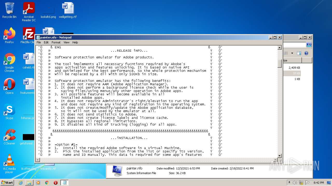332x186 pixels.
Task: Click Notepad's vertical scrollbar down arrow
Action: [x=280, y=156]
